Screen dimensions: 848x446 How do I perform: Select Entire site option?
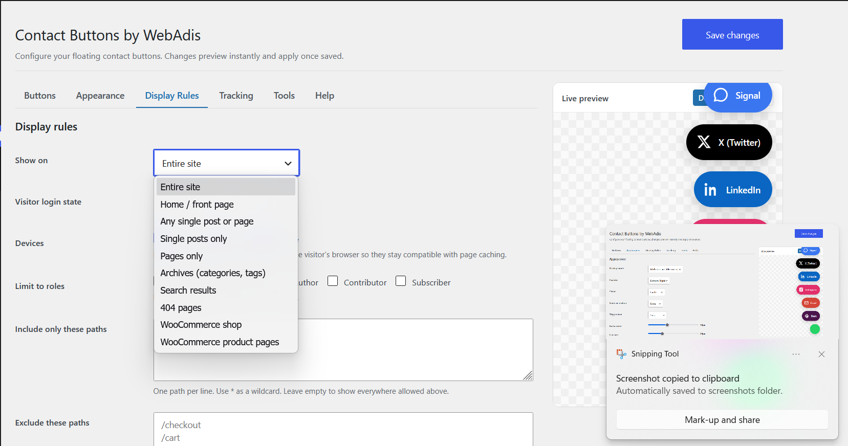[226, 187]
